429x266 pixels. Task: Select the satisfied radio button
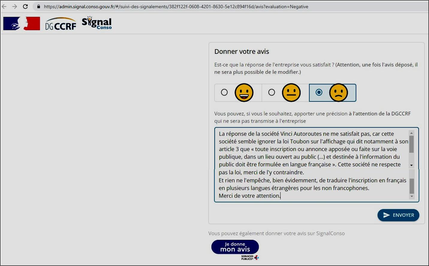pos(224,92)
